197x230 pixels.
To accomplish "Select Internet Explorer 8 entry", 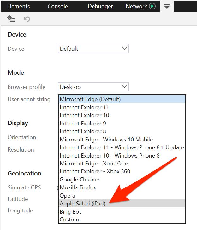I will 83,131.
